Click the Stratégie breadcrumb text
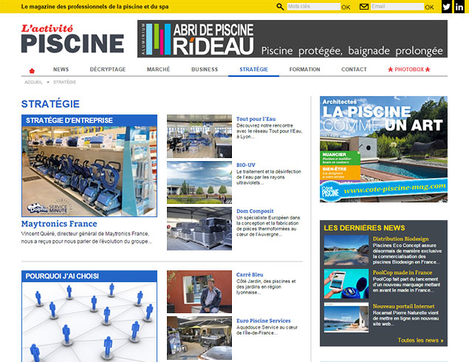Viewport: 469px width, 362px height. (x=64, y=82)
